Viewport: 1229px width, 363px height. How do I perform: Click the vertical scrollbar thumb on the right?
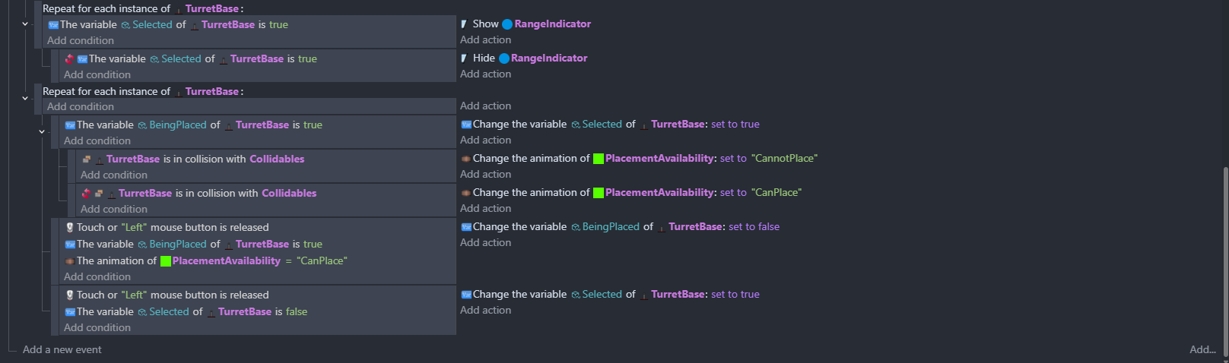1225,258
